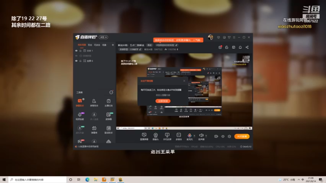Add the 摄像头 camera source
Viewport: 326px width, 183px height.
point(156,137)
